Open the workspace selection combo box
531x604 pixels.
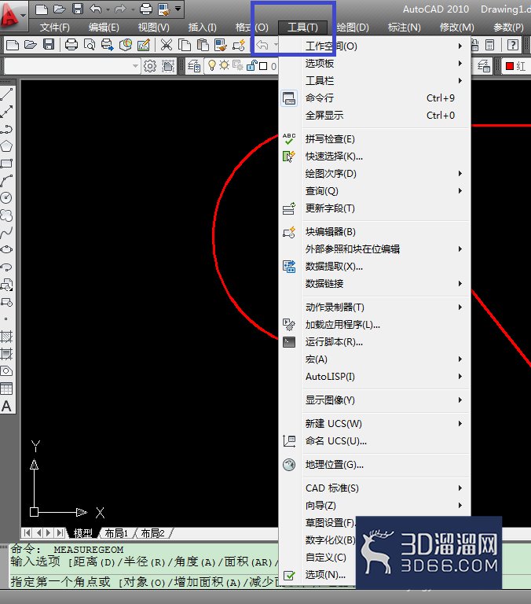[x=72, y=66]
